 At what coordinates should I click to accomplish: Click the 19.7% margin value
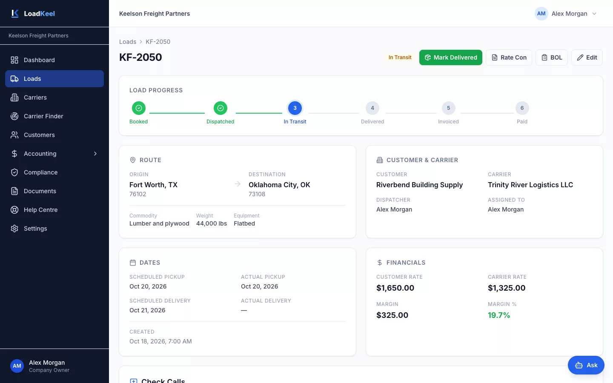point(499,315)
